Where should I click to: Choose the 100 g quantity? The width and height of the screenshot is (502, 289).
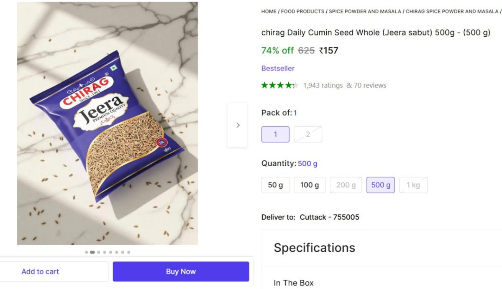(x=310, y=185)
